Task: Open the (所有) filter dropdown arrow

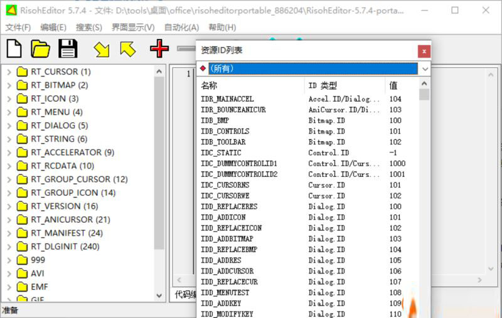Action: (x=425, y=69)
